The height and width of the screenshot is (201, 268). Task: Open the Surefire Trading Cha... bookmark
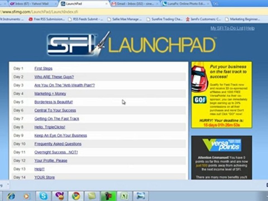point(164,19)
